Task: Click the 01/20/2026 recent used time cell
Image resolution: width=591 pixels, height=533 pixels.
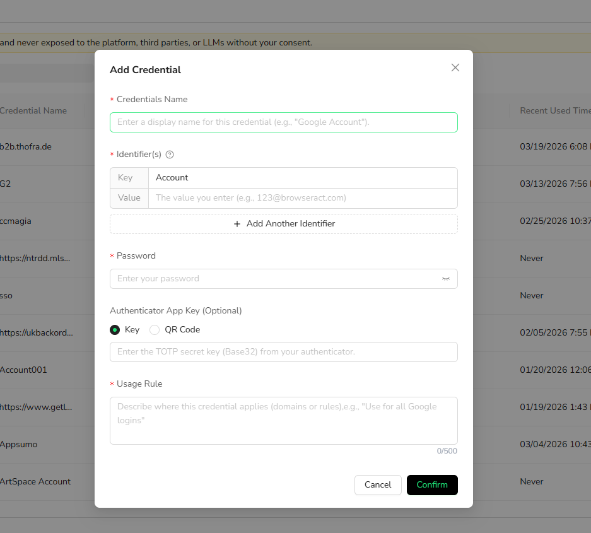Action: 555,370
